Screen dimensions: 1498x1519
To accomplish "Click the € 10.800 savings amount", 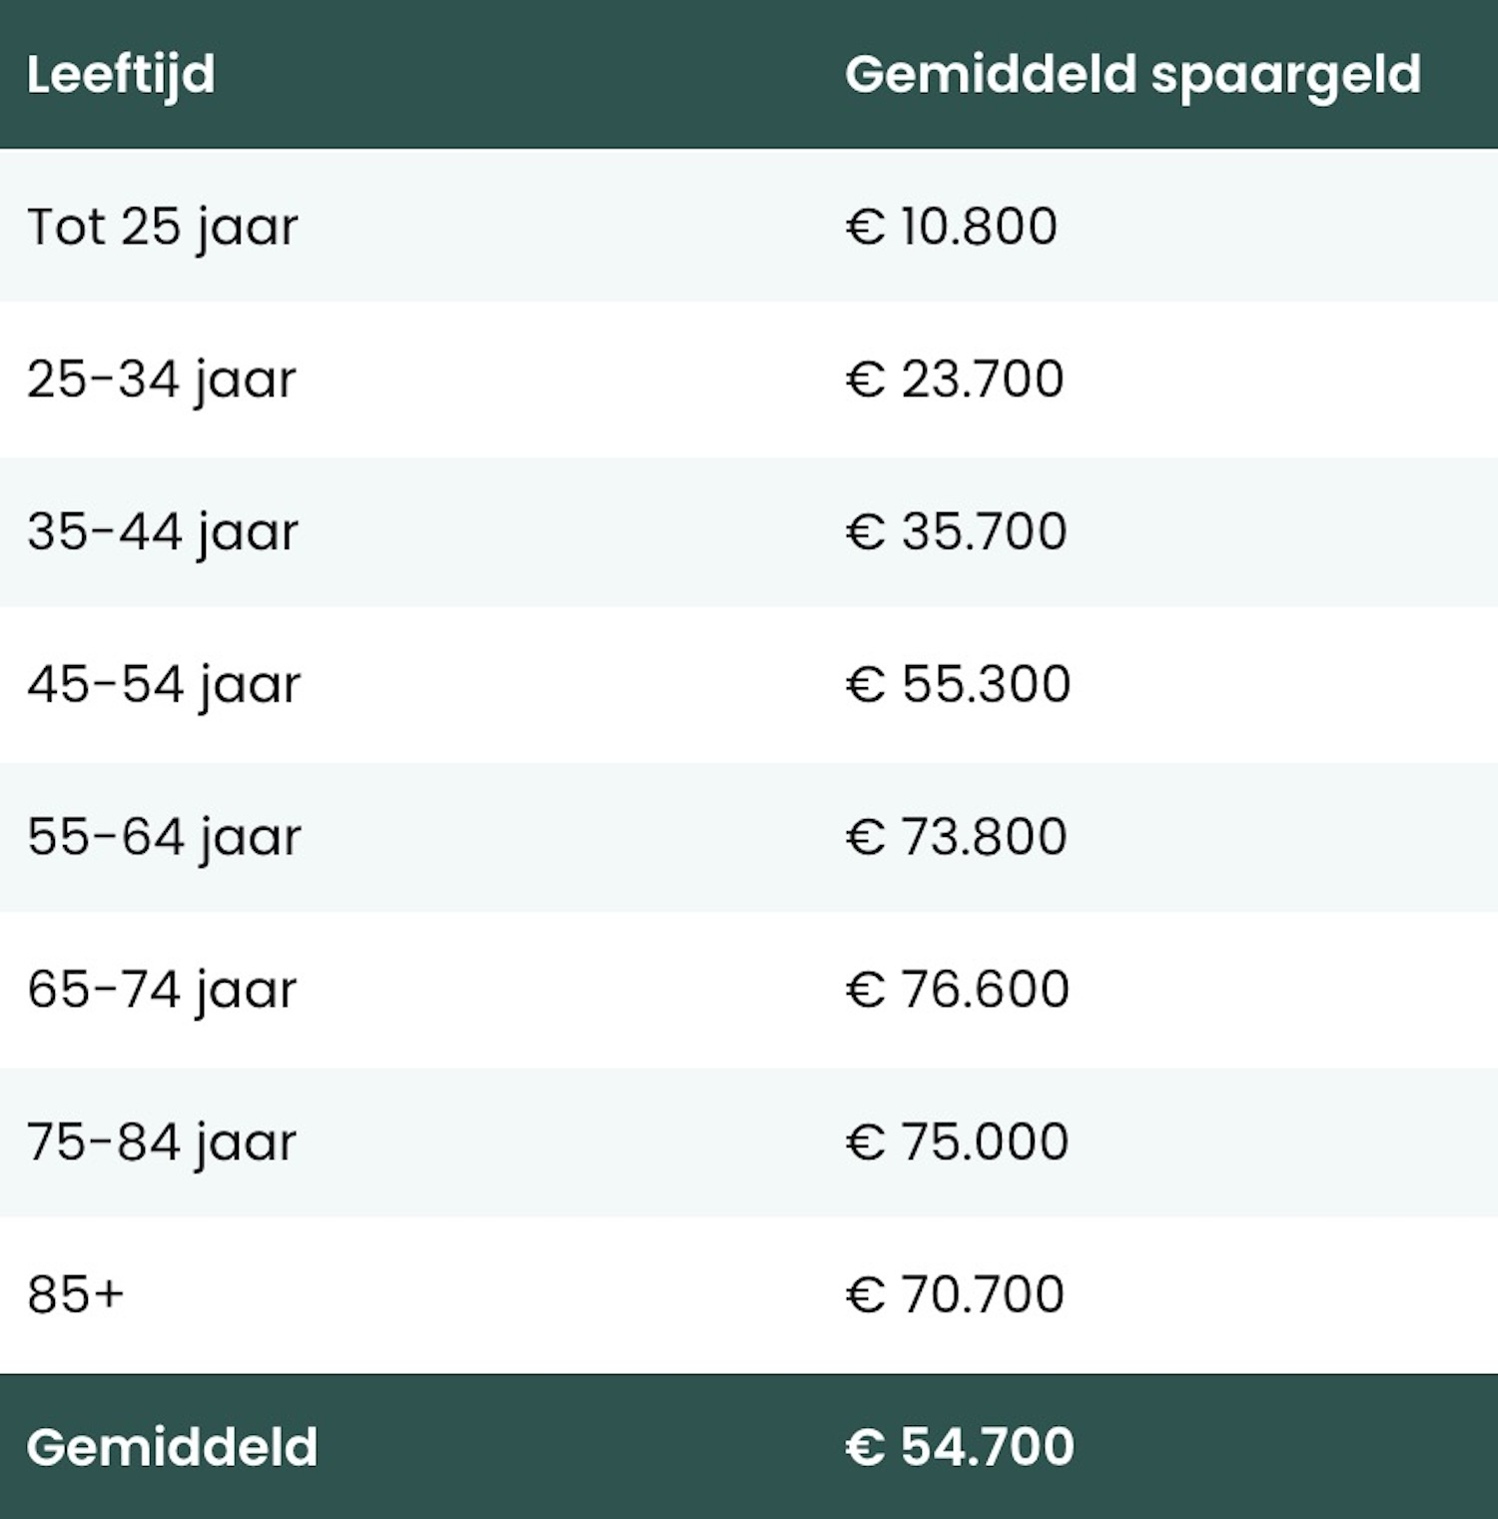I will 951,226.
